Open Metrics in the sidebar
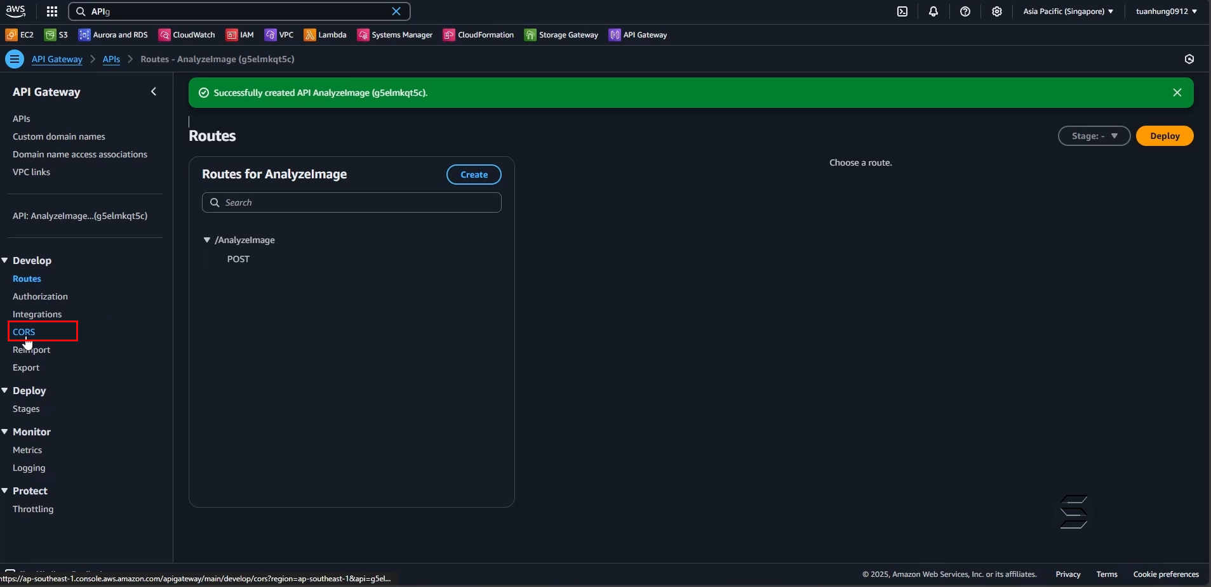 [x=27, y=450]
